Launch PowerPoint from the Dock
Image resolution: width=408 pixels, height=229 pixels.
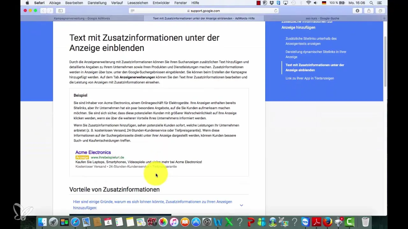(251, 222)
